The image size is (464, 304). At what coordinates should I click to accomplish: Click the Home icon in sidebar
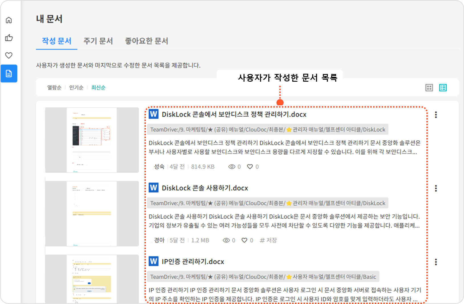(x=9, y=20)
